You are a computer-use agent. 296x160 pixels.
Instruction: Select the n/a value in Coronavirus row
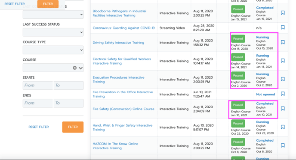pos(259,28)
